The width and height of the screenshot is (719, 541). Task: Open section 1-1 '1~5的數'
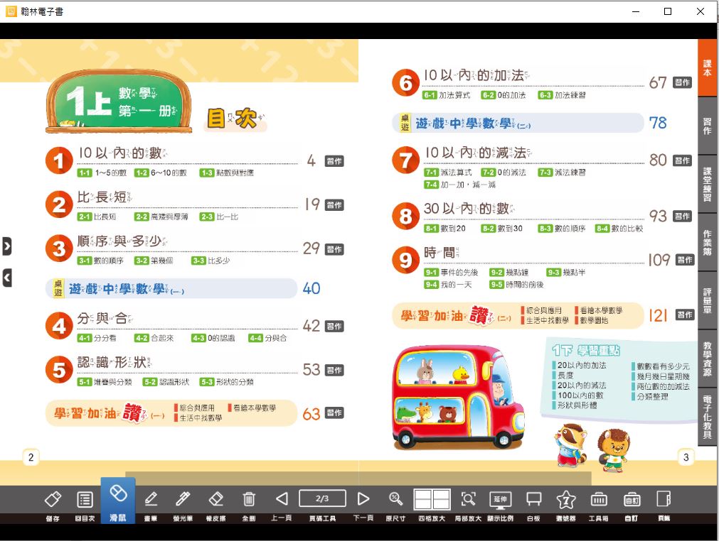click(102, 173)
